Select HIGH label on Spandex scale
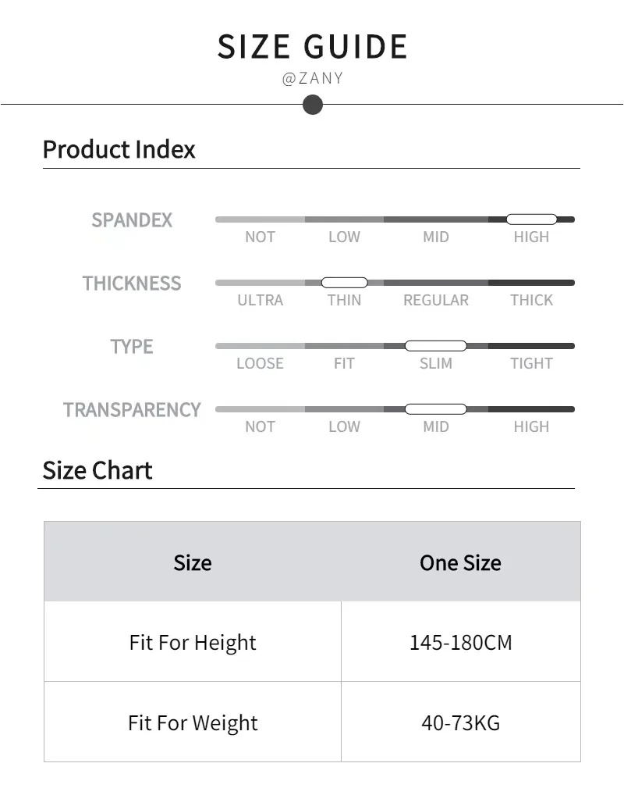 coord(531,237)
